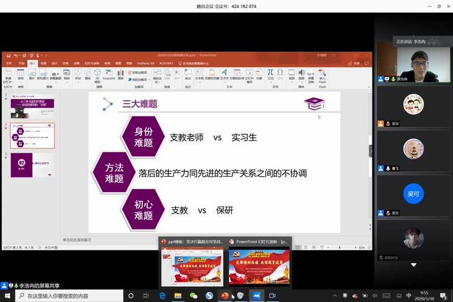Toggle Task View on the taskbar
Viewport: 453px width, 302px height.
pos(146,296)
